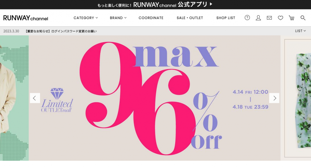Open the search magnifier icon

tap(303, 18)
